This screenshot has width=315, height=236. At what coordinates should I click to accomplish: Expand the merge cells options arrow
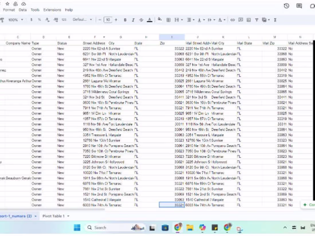point(182,20)
